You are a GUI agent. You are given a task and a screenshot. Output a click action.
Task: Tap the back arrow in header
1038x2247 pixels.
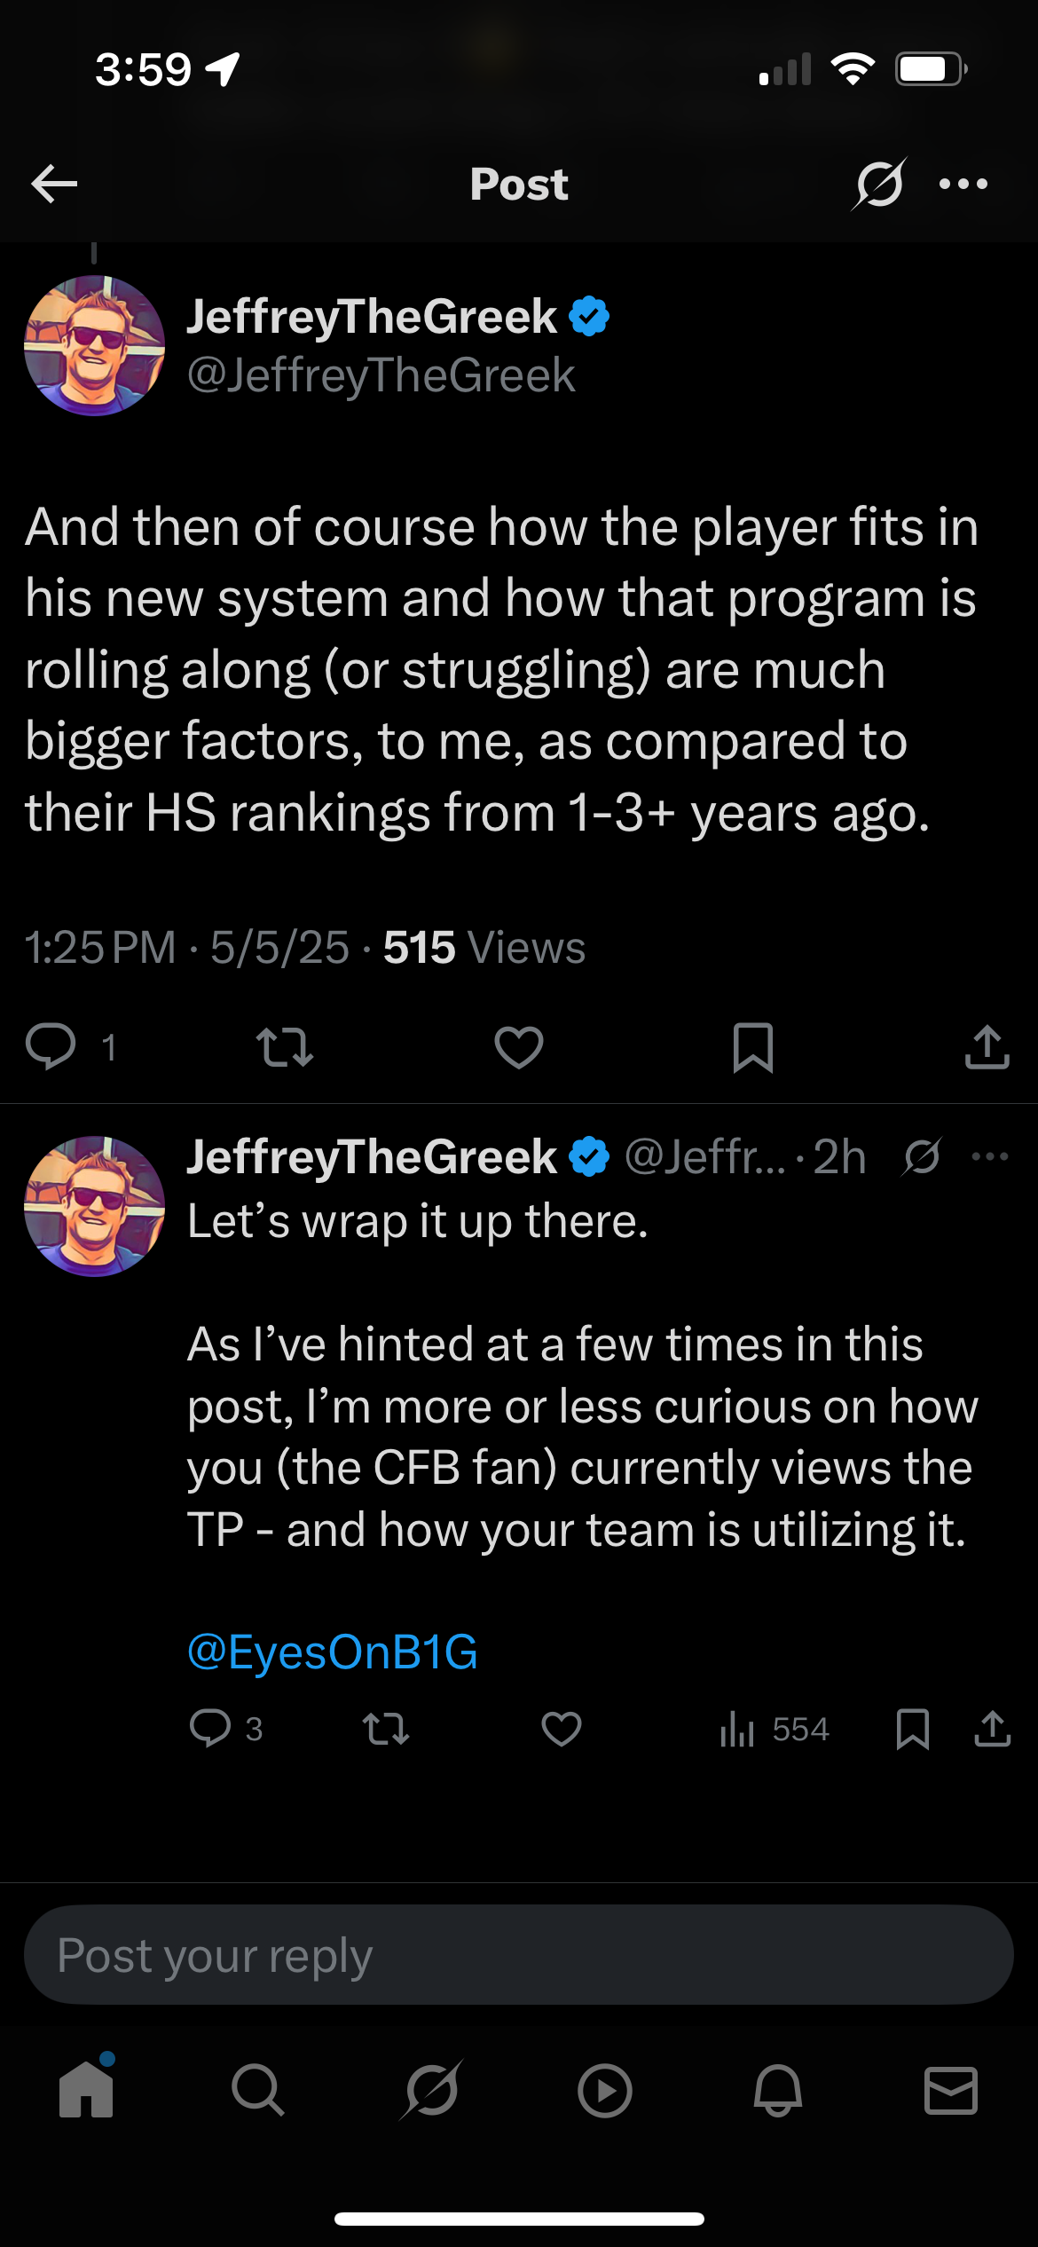point(54,184)
